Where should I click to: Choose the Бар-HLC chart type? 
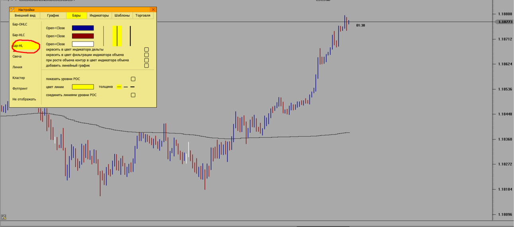19,35
